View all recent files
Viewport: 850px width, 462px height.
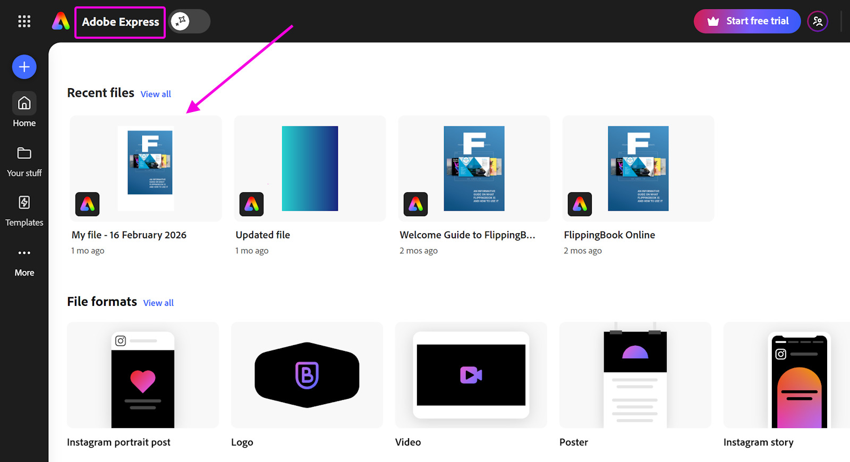pyautogui.click(x=156, y=94)
